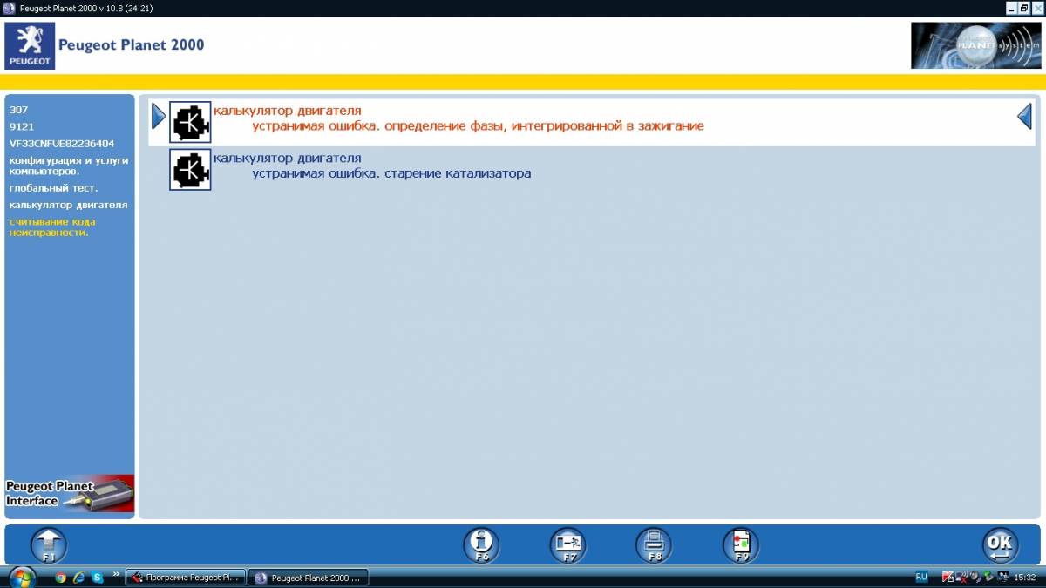Viewport: 1046px width, 588px height.
Task: Click the F7 toolbar icon
Action: (x=567, y=544)
